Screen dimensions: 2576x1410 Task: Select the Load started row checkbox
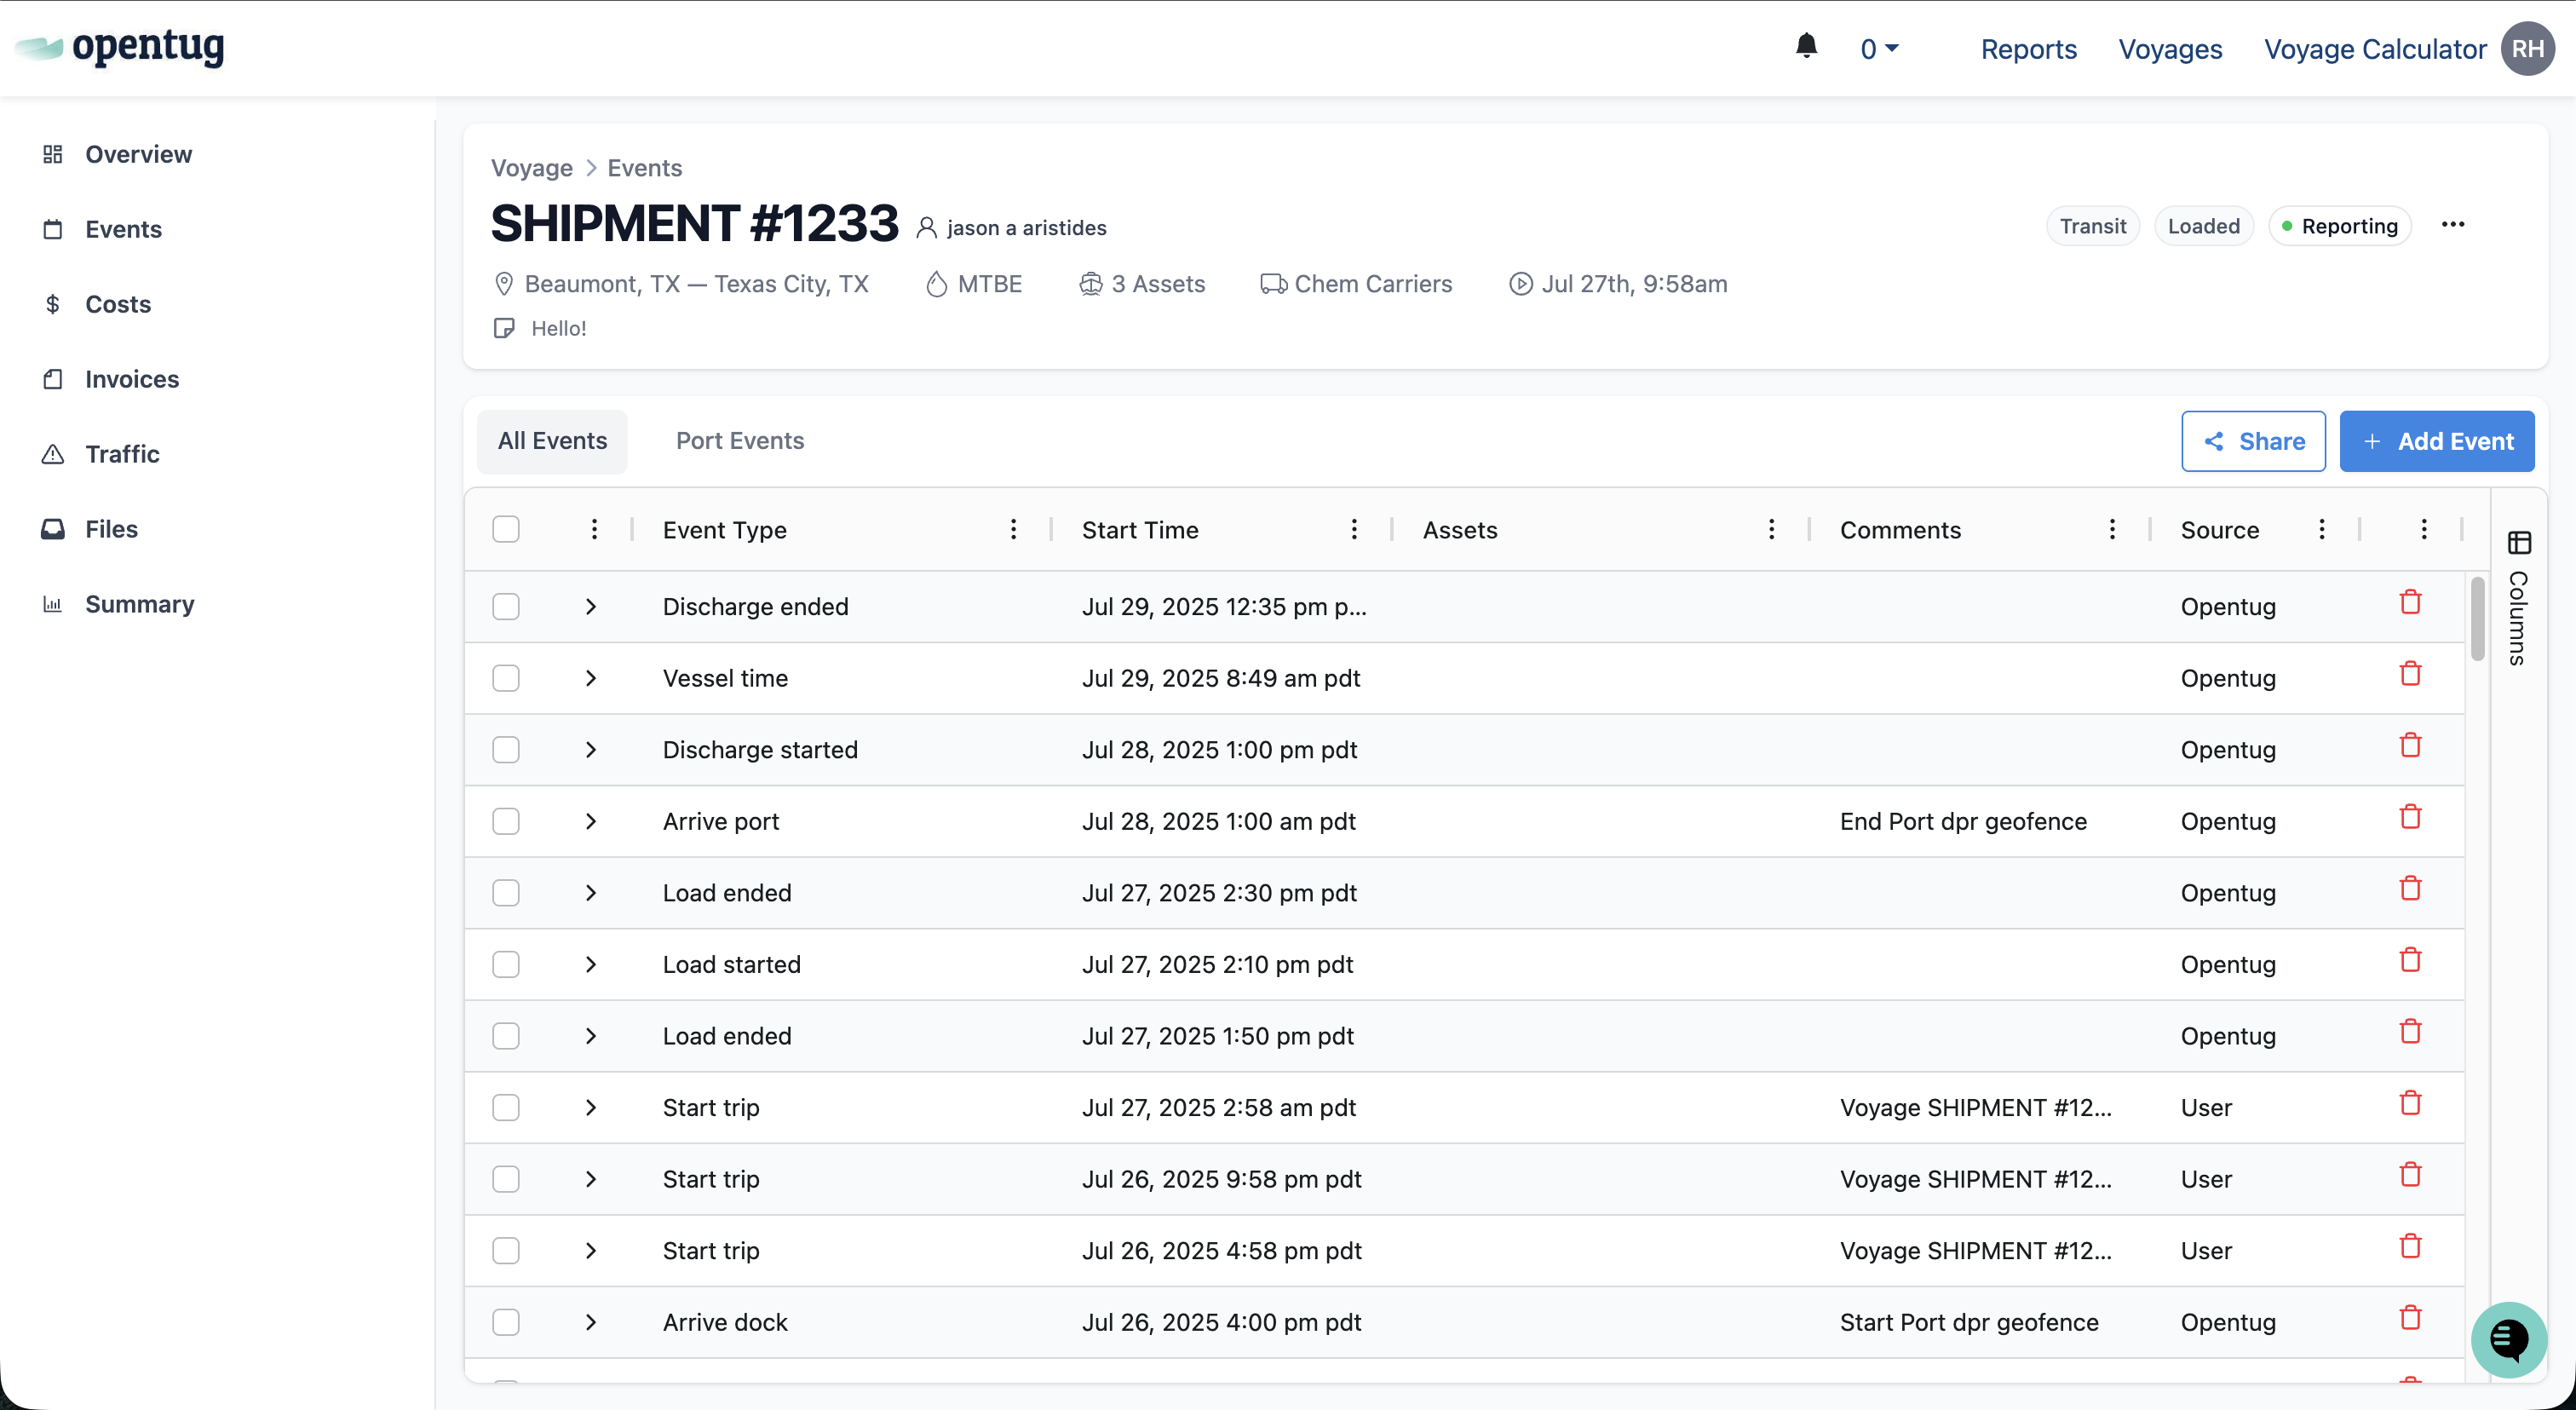506,964
